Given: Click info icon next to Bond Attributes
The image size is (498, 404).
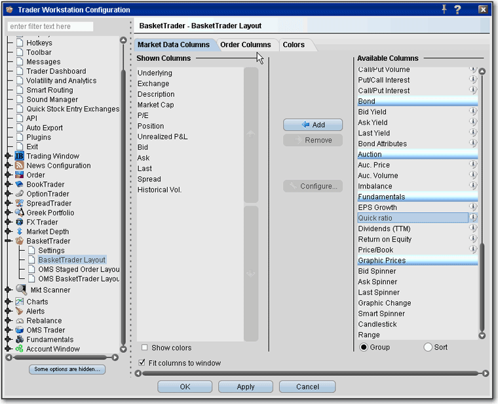Looking at the screenshot, I should click(473, 143).
